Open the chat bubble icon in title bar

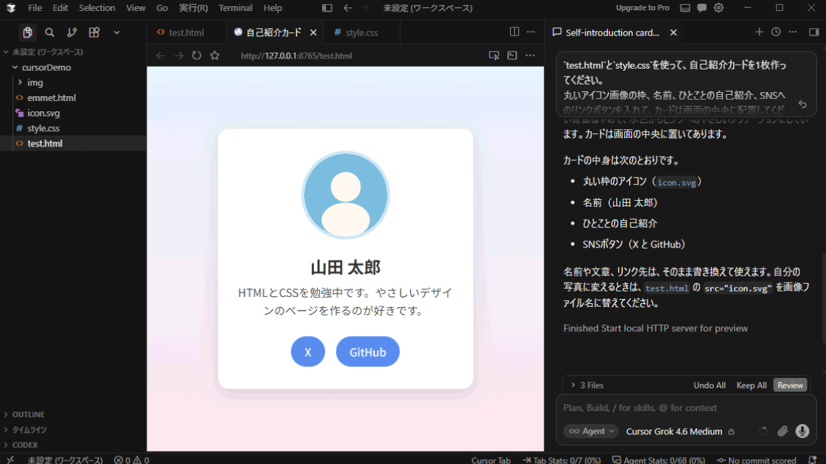click(701, 8)
